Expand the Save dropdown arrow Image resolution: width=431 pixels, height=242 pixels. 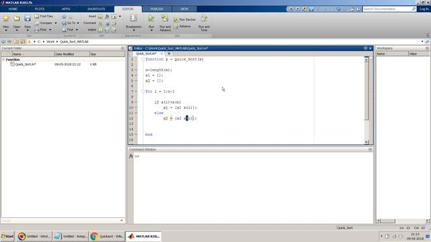coord(28,30)
